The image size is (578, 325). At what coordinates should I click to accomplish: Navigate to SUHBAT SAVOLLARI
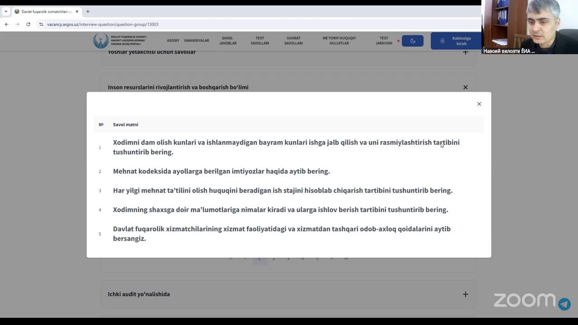click(x=294, y=41)
